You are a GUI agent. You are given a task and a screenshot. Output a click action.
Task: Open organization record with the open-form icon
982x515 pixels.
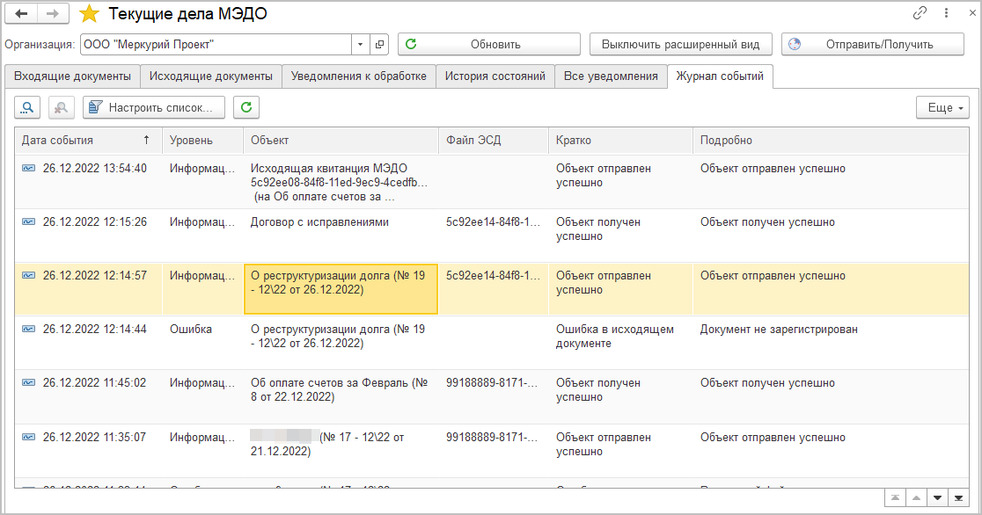(380, 44)
